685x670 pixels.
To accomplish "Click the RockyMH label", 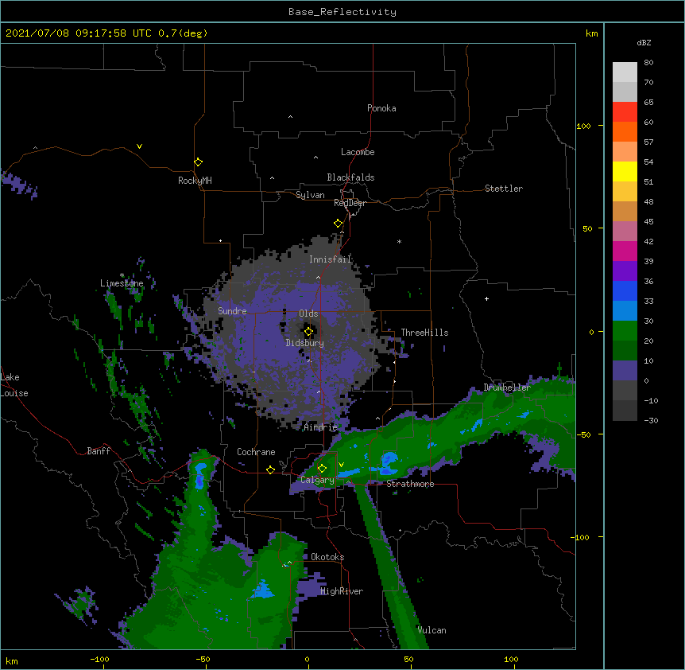I will (x=195, y=181).
